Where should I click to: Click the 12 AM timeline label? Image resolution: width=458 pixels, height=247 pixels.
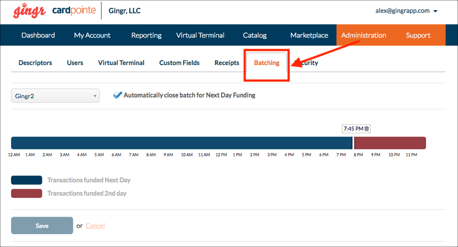coord(14,155)
